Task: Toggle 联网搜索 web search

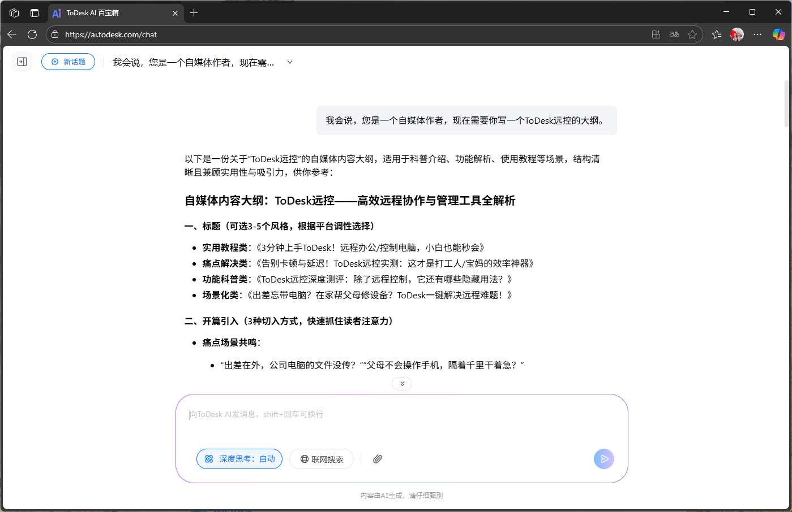Action: (x=322, y=459)
